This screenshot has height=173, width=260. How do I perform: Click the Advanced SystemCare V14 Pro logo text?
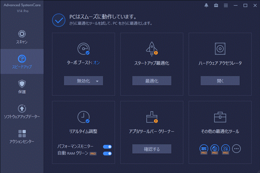(22, 8)
